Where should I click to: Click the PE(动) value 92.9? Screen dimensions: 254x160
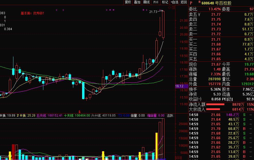coord(250,99)
